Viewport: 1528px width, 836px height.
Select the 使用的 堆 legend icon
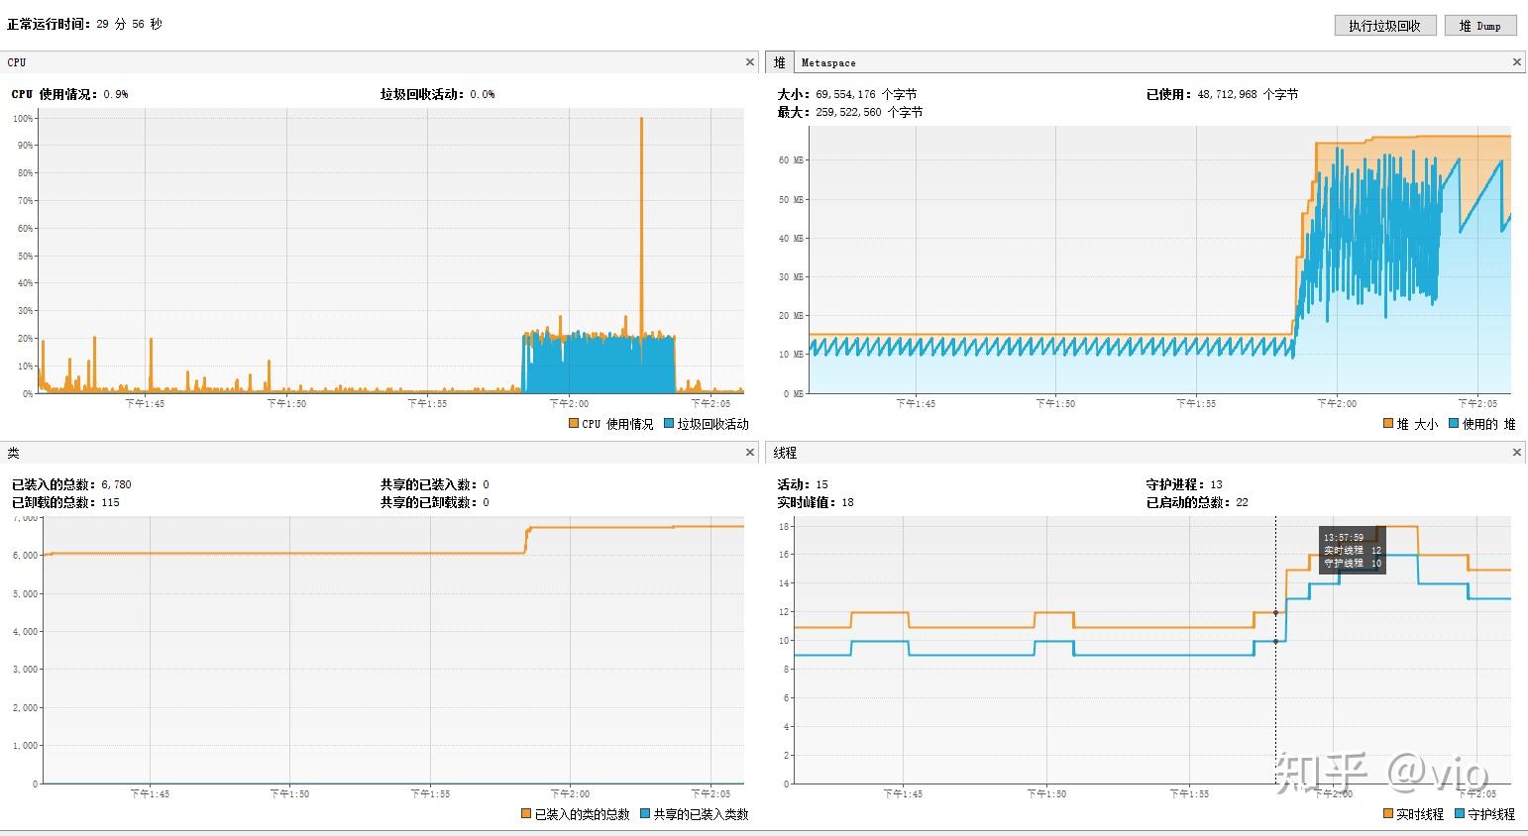click(x=1453, y=423)
